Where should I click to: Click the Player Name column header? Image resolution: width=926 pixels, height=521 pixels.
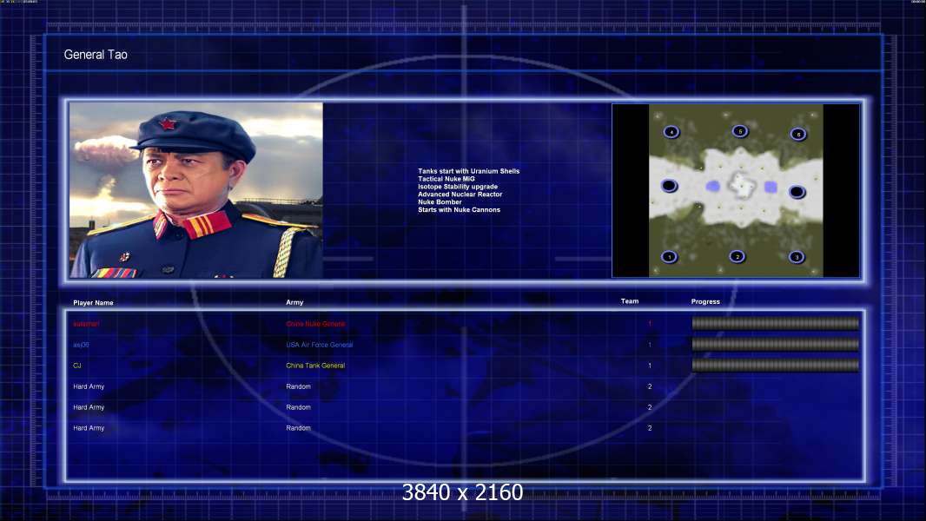pos(93,303)
